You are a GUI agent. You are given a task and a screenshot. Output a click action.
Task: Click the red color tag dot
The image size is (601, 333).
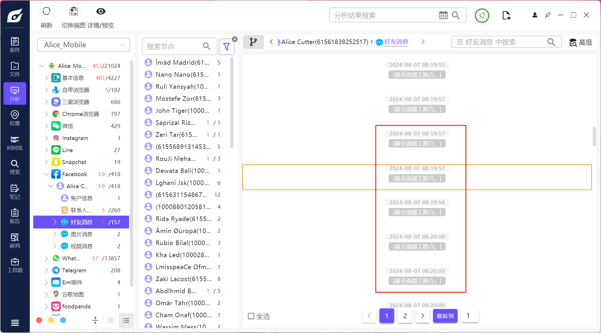(39, 320)
